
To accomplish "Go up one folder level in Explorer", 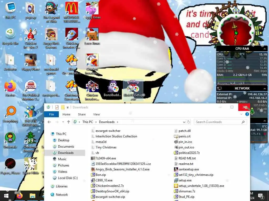I will [x=69, y=122].
